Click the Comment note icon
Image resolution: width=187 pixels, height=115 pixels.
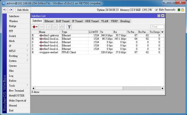click(x=62, y=27)
